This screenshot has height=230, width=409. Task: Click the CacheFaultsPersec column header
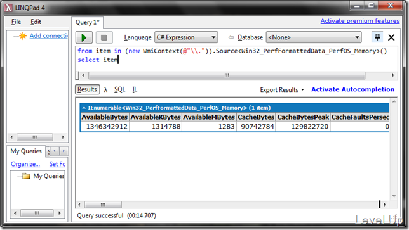coord(360,117)
